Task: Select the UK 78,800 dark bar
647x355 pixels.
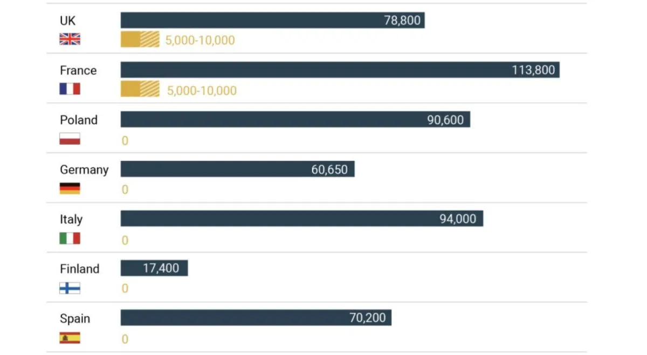Action: click(x=272, y=20)
